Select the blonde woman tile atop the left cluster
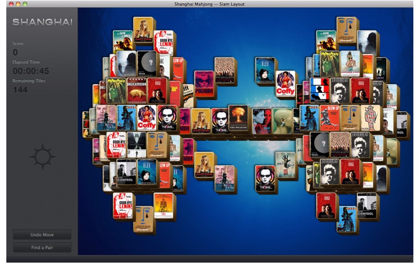 pos(143,30)
